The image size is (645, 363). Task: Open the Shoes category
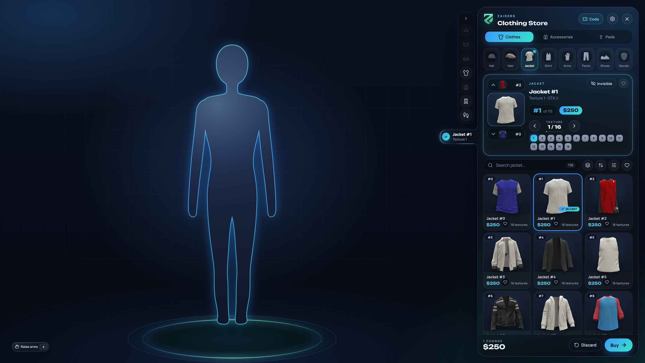click(605, 59)
